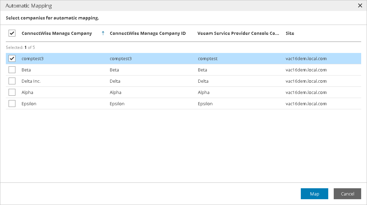Uncheck the comptest3 row checkbox
367x205 pixels.
click(x=12, y=58)
